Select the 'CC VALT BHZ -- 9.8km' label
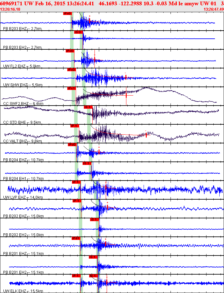Viewport: 224px width, 293px height. (x=23, y=141)
